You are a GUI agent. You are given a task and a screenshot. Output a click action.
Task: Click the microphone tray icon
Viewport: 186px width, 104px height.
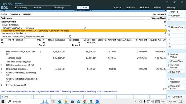tap(144, 101)
